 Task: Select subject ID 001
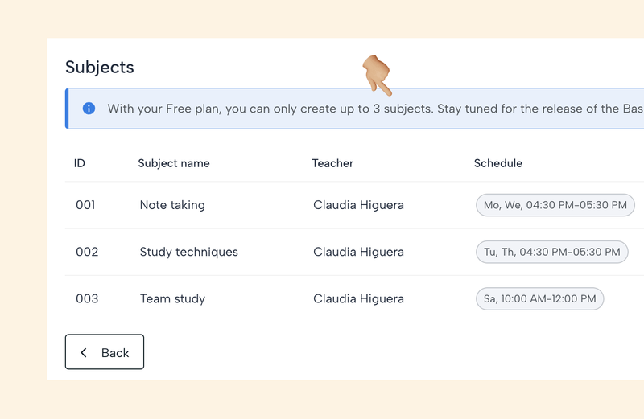click(85, 205)
